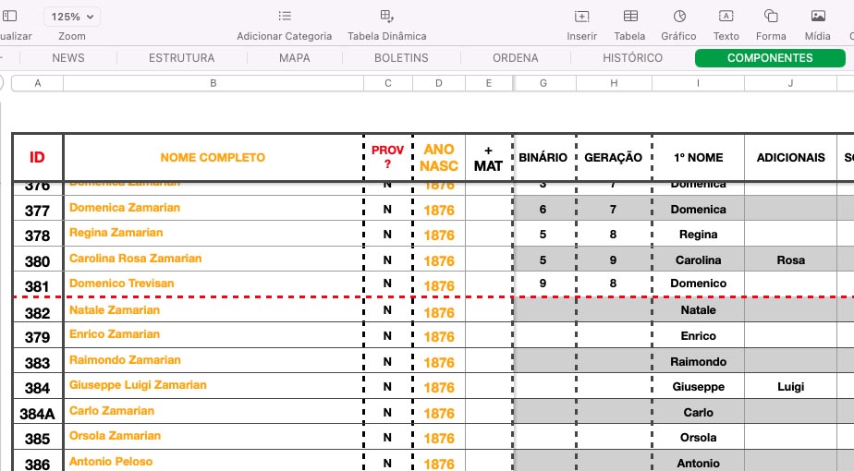Click the Inserir toolbar icon
Screen dimensions: 854x471
[x=581, y=17]
